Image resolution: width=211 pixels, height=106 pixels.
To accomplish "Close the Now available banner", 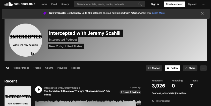I will coord(202,13).
